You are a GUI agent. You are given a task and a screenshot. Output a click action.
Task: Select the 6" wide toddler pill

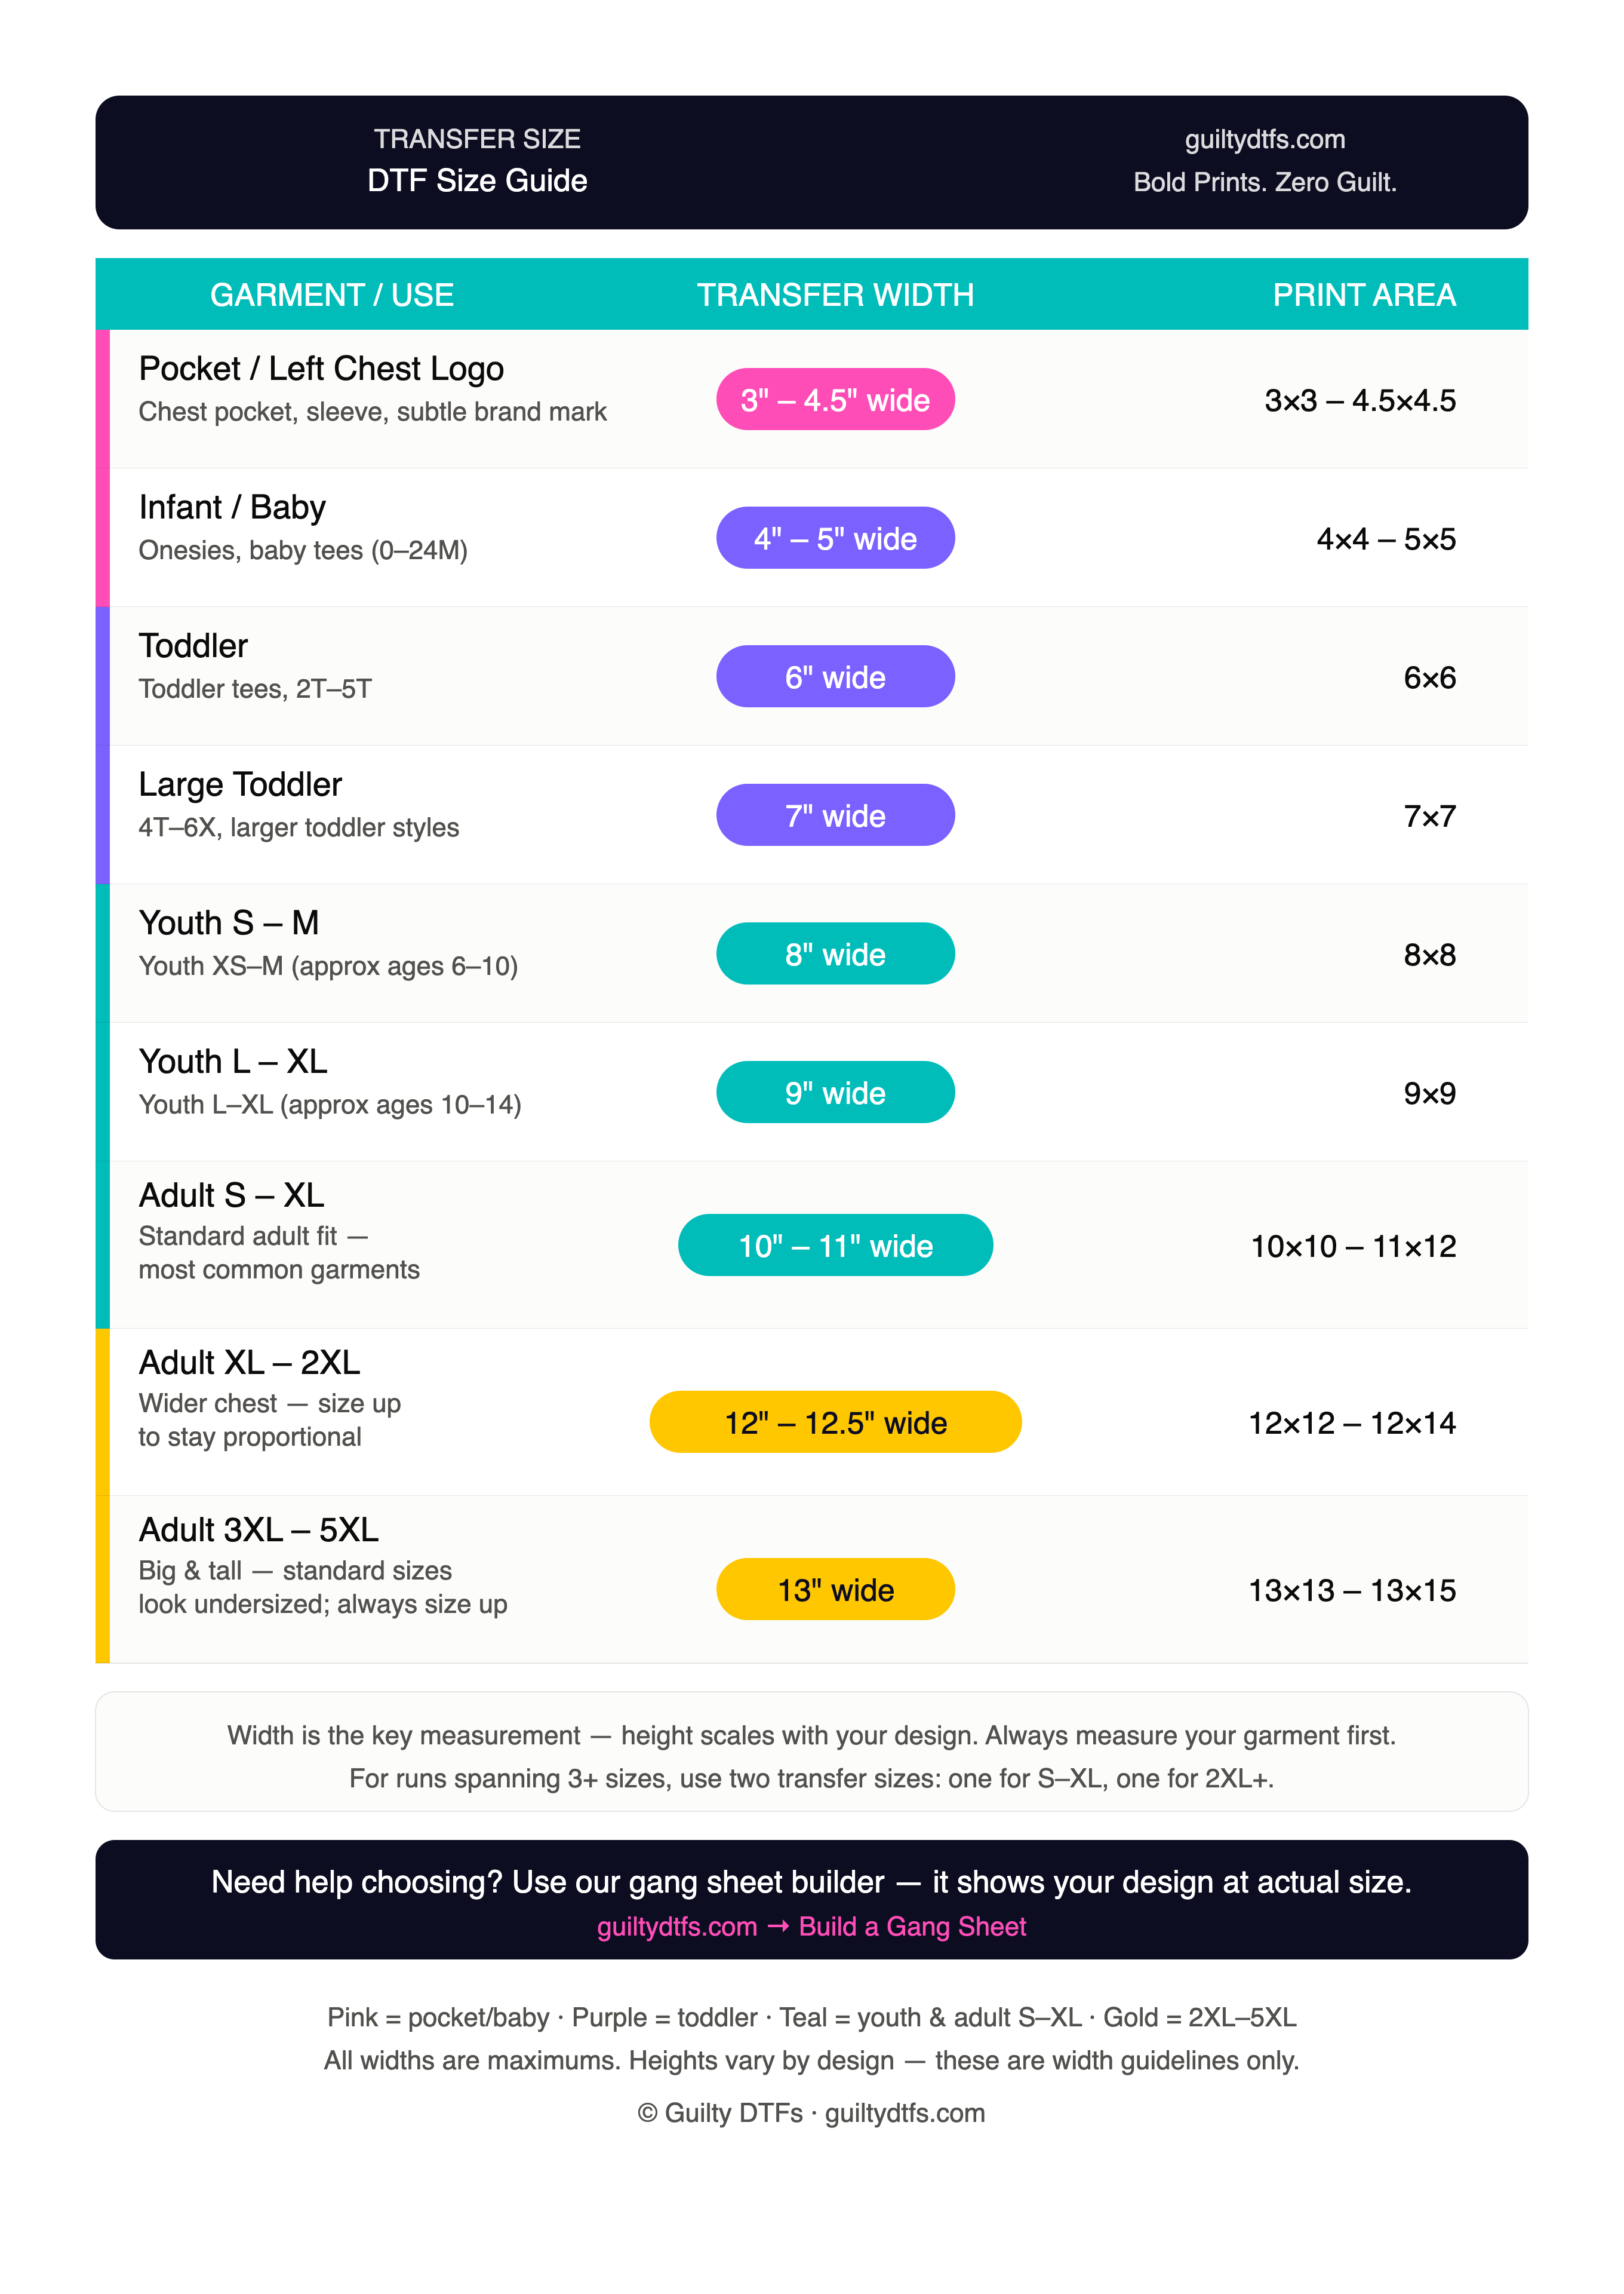tap(835, 676)
